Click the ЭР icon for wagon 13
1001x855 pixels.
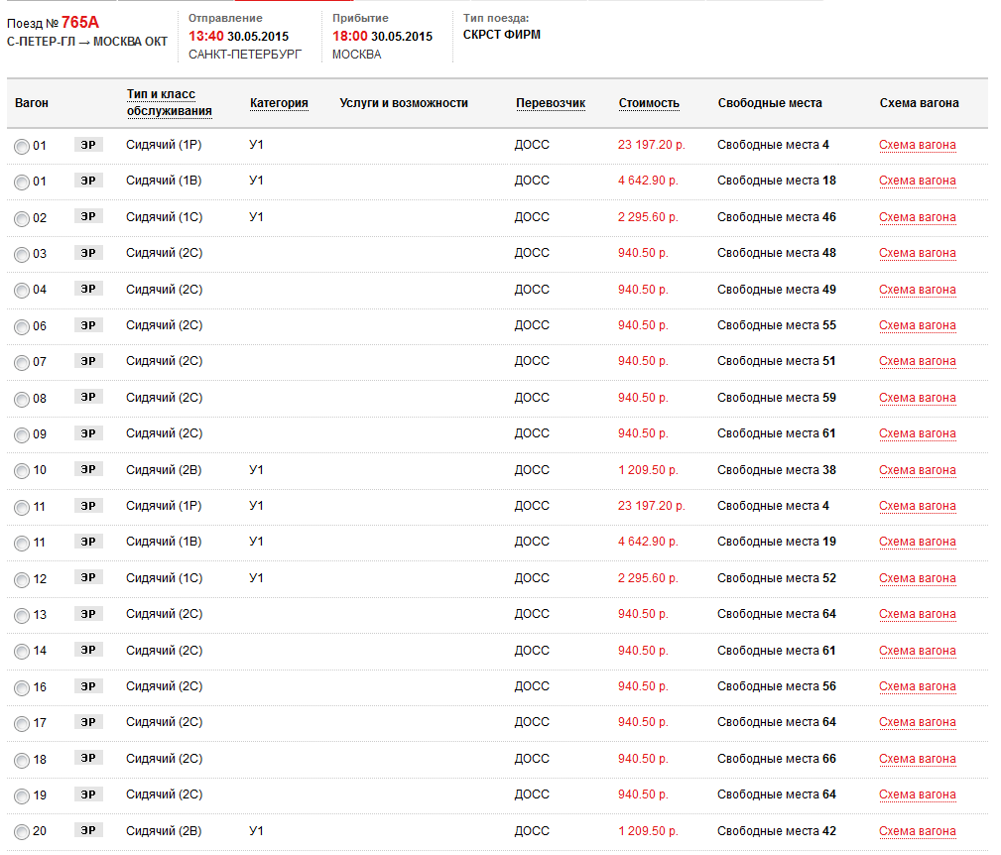pos(88,614)
